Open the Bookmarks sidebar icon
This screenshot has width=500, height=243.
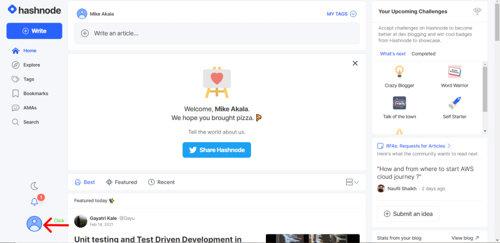(x=15, y=93)
